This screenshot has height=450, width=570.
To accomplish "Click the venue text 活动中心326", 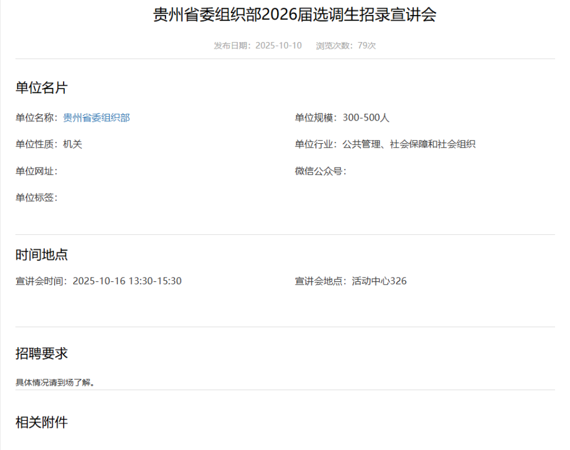I will click(x=379, y=281).
